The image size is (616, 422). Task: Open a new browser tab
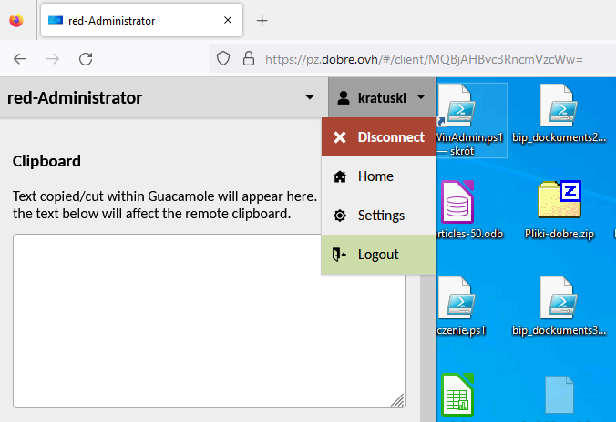pos(262,20)
